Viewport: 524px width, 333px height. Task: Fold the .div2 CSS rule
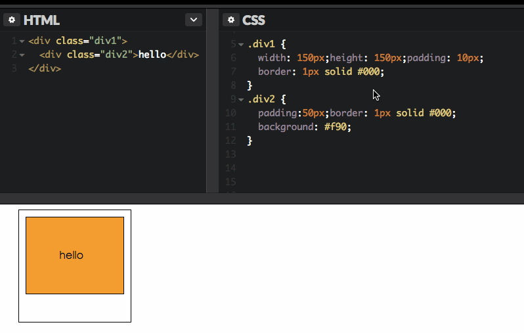click(x=241, y=100)
